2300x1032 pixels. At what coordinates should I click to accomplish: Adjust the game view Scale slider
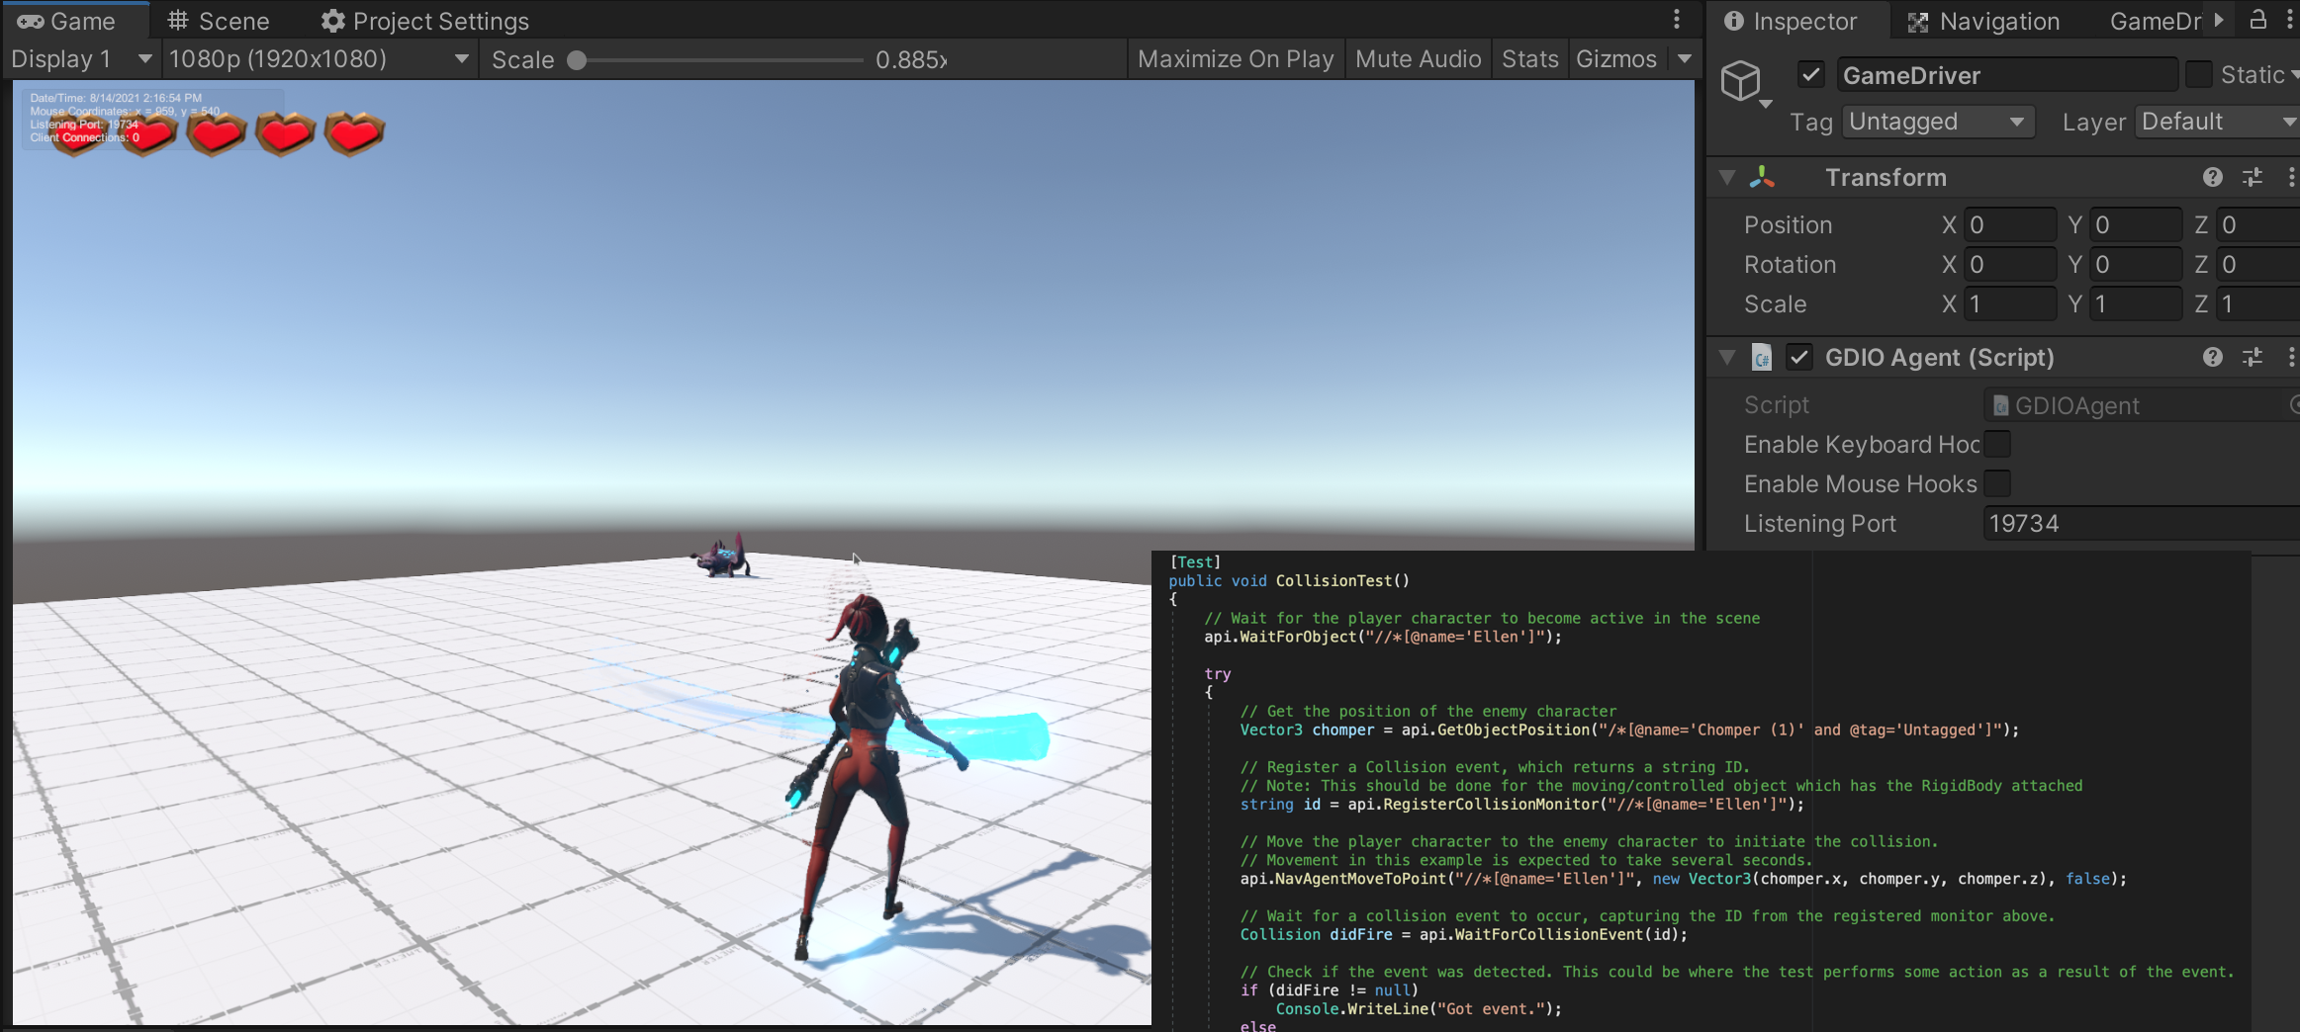[717, 60]
